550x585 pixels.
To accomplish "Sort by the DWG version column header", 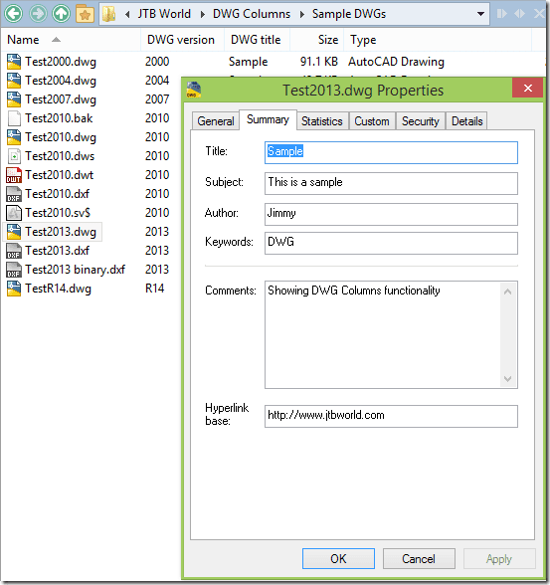I will (x=181, y=40).
